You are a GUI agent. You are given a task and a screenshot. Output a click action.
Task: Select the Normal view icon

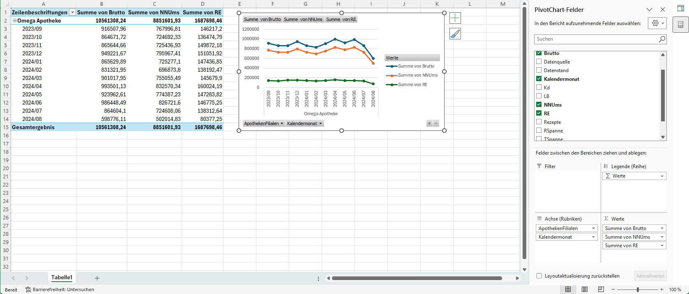568,289
